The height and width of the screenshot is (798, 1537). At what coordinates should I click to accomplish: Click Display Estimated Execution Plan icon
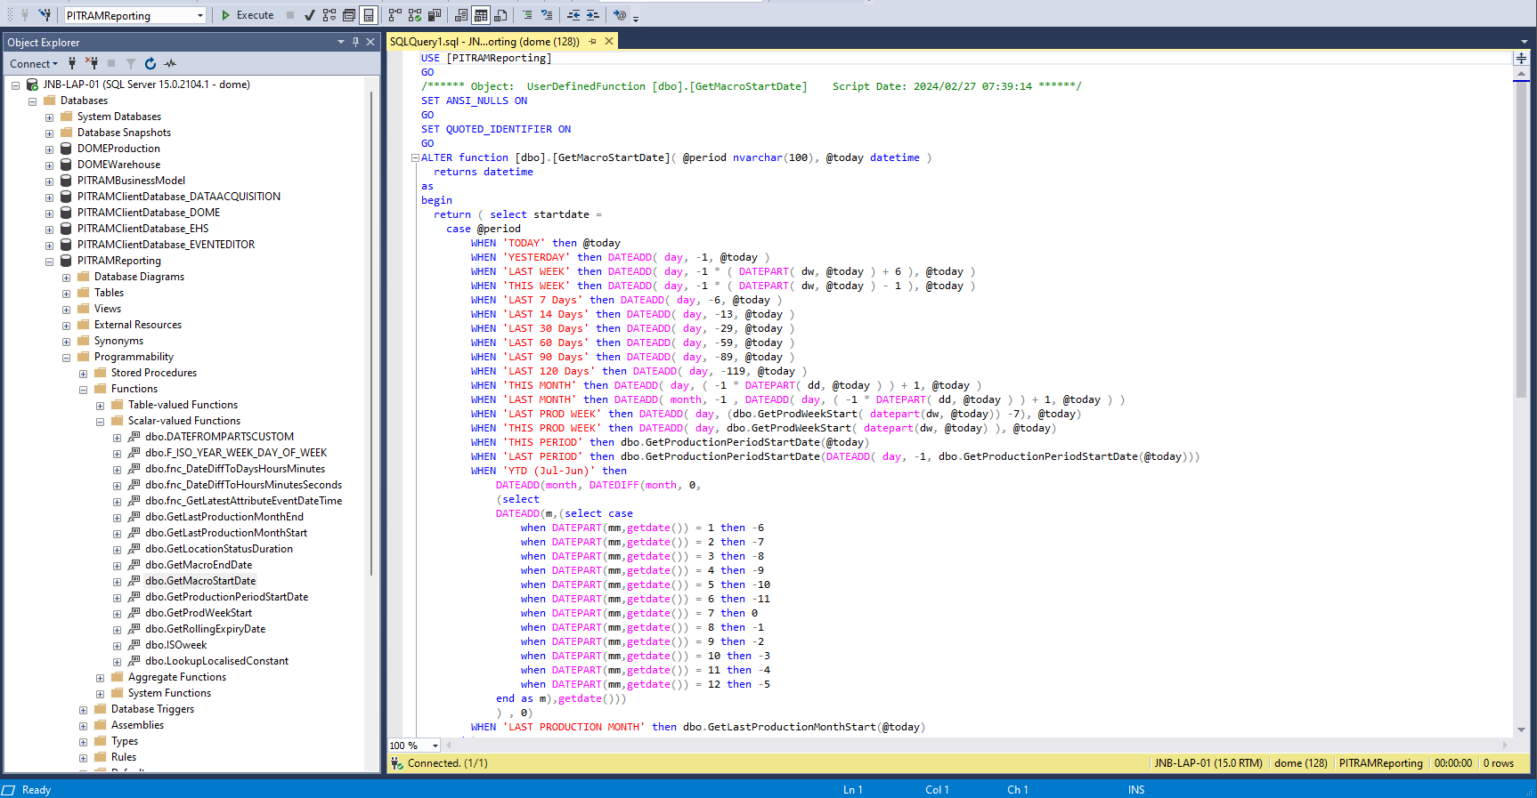coord(329,15)
